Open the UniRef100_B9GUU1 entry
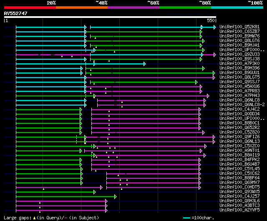This screenshot has width=267, height=221. (x=239, y=73)
